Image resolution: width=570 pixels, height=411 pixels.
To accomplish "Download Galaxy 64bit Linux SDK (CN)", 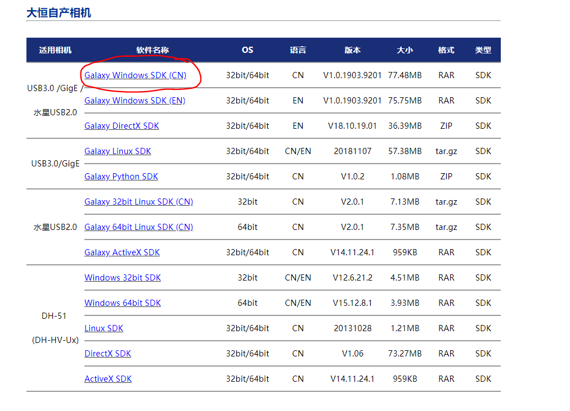I will pyautogui.click(x=138, y=227).
